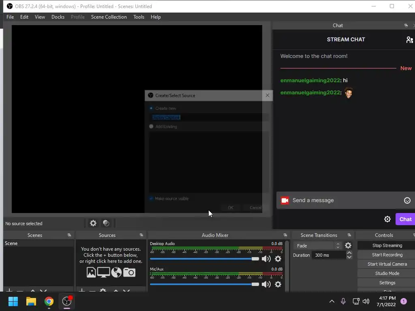This screenshot has width=415, height=311.
Task: Click the purple Chat send button
Action: coord(405,219)
